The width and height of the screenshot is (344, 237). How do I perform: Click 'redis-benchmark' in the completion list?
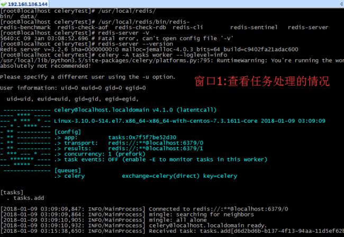(x=25, y=28)
